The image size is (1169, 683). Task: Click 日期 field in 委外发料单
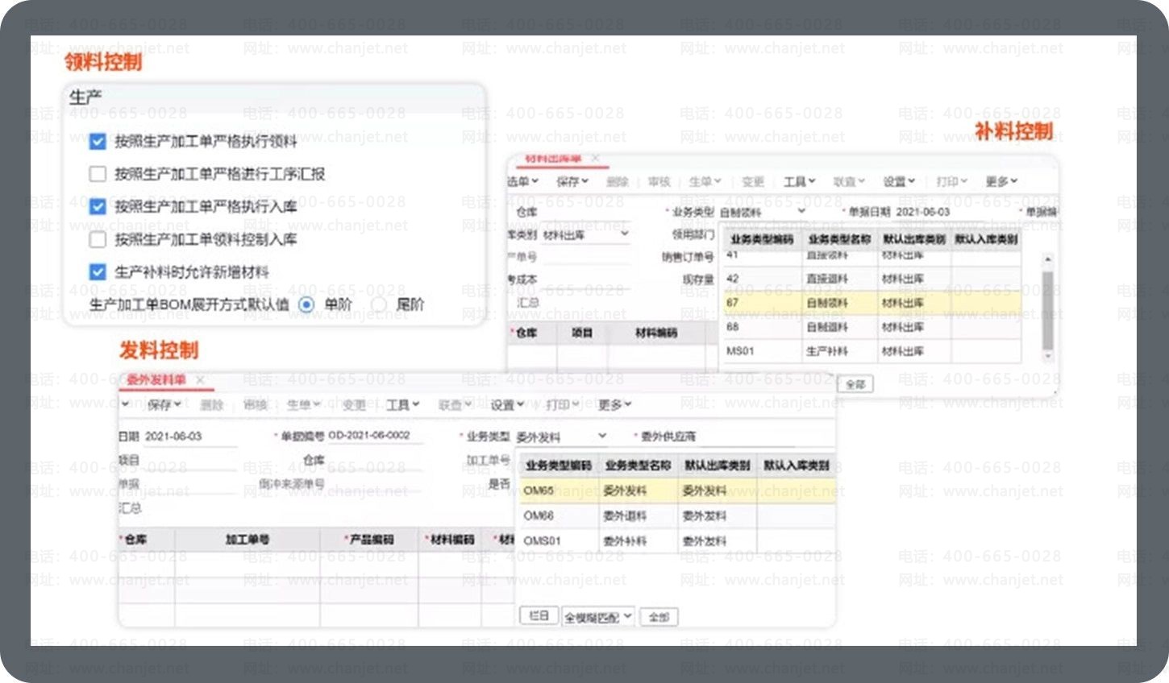pyautogui.click(x=190, y=437)
